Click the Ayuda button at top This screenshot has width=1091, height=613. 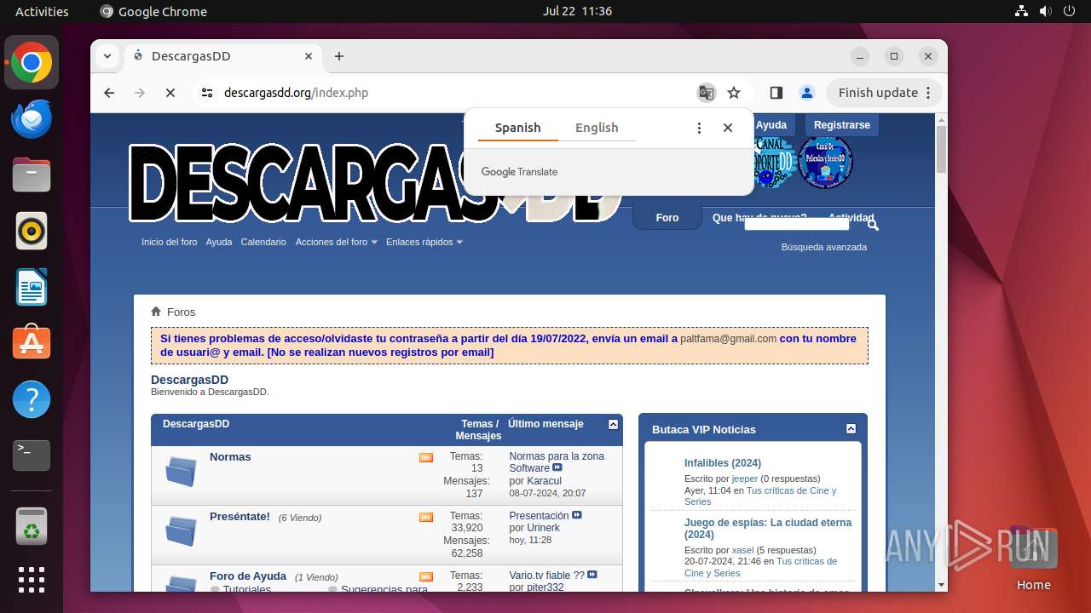(x=771, y=125)
